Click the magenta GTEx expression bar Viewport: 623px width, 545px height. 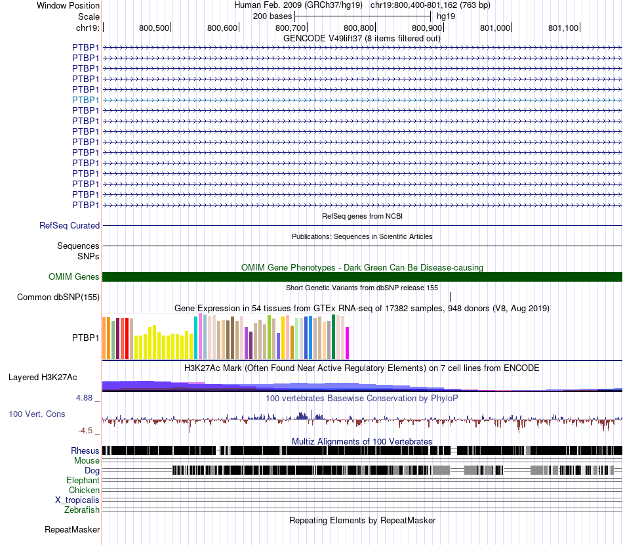pos(348,343)
